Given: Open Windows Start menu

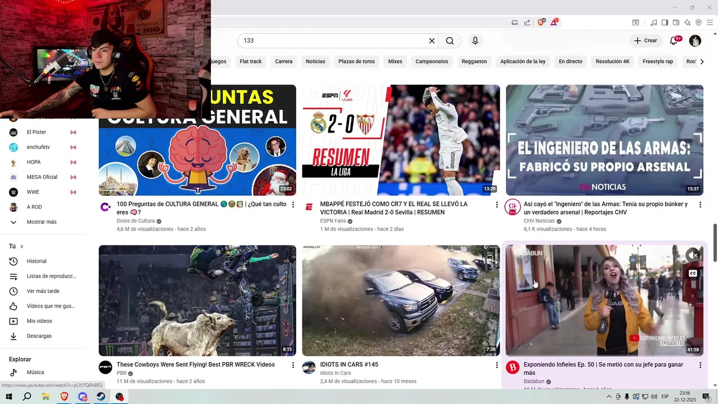Looking at the screenshot, I should 9,397.
